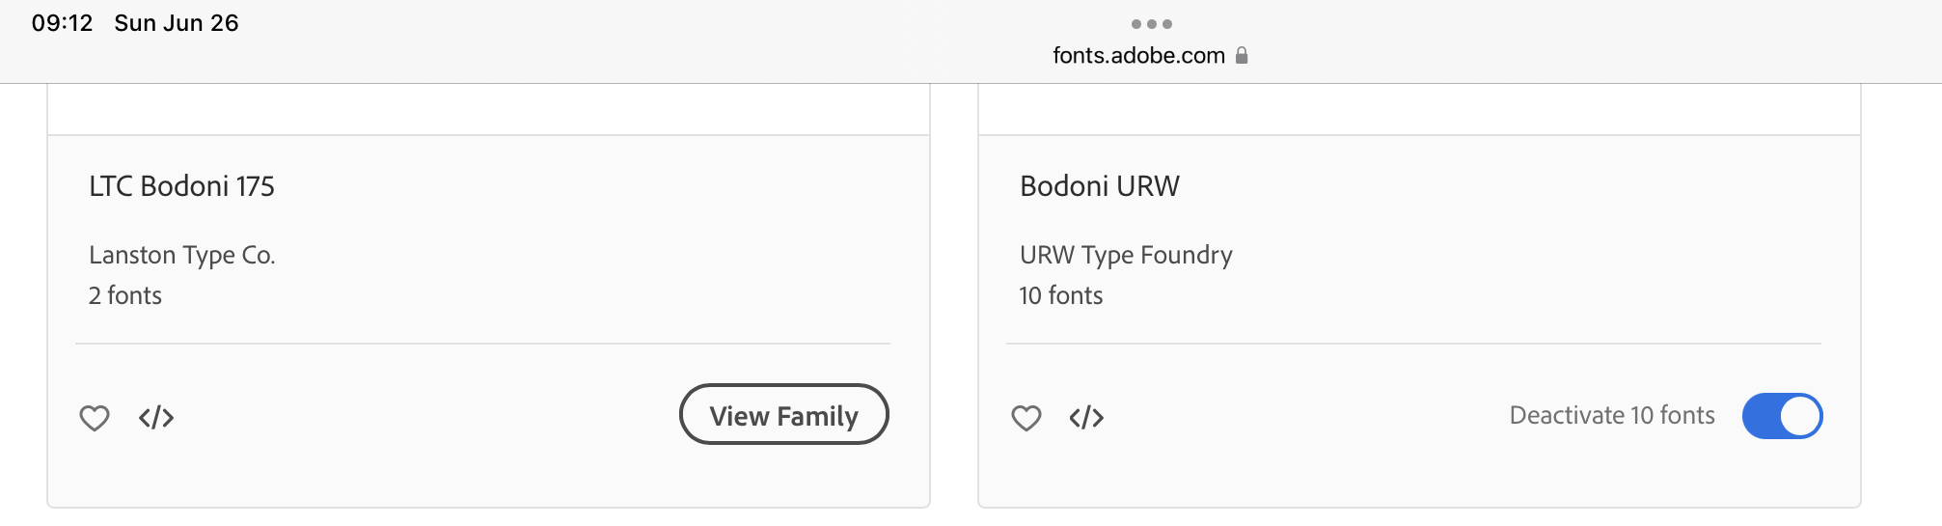Turn off the Bodoni URW activation switch
This screenshot has height=526, width=1942.
point(1782,416)
